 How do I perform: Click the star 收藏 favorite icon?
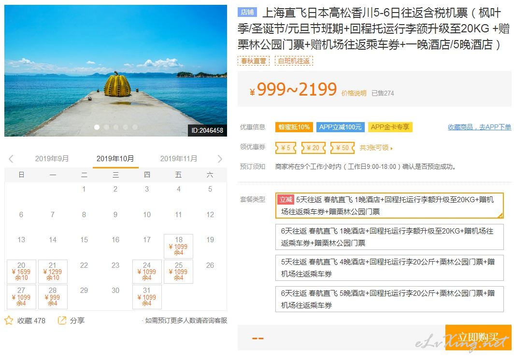click(9, 320)
